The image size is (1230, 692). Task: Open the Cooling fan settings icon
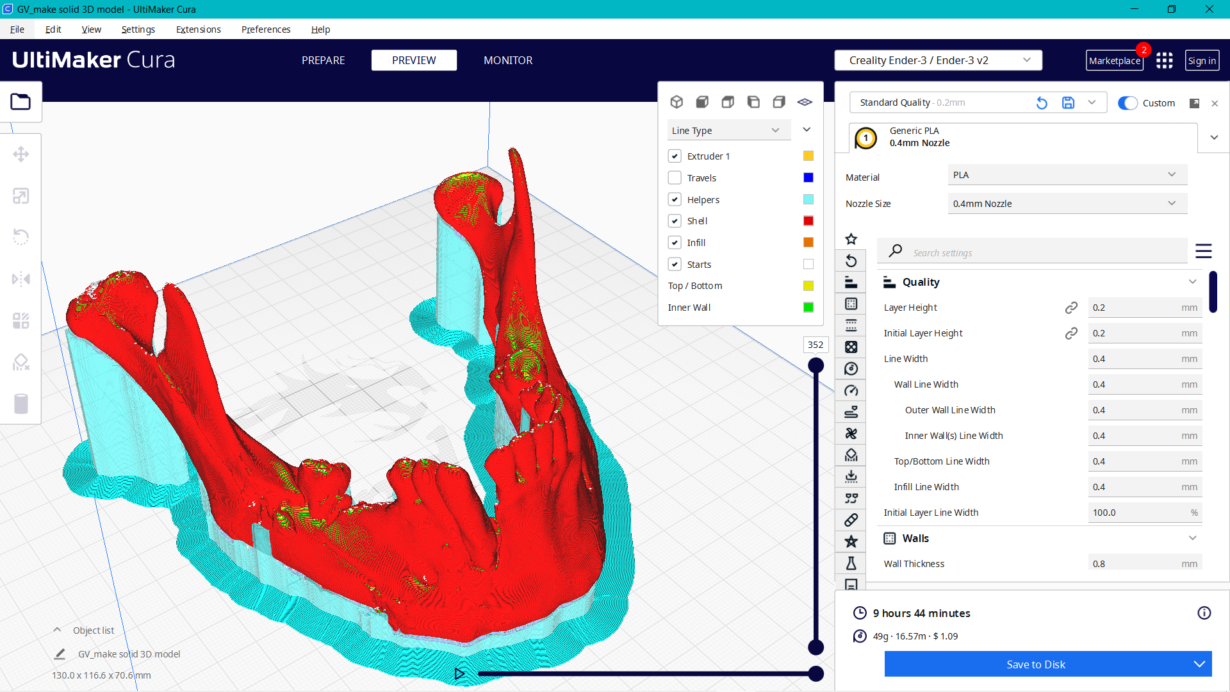click(x=851, y=434)
